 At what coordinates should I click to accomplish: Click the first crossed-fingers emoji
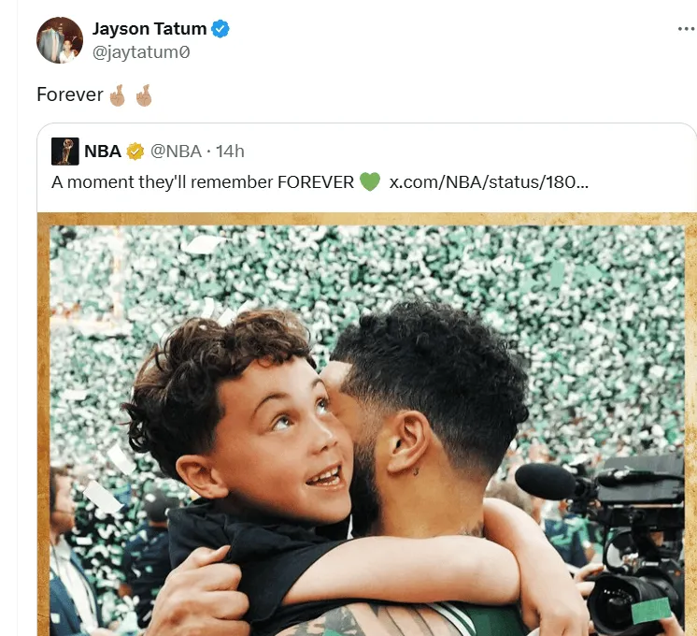(x=119, y=95)
